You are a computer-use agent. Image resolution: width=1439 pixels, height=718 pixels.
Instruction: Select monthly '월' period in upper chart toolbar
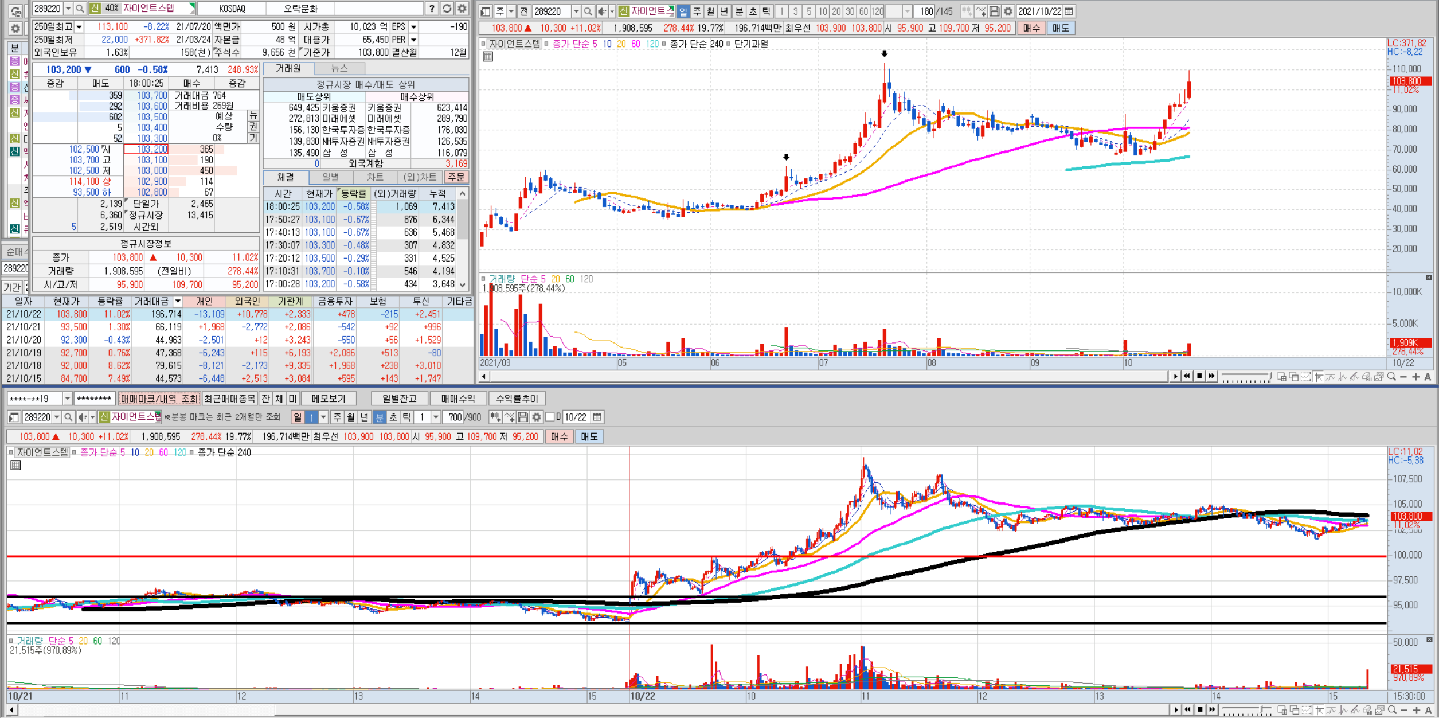click(x=710, y=11)
